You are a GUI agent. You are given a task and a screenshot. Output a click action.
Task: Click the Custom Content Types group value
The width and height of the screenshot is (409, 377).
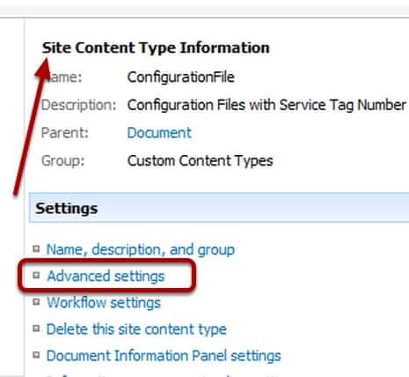click(x=200, y=161)
